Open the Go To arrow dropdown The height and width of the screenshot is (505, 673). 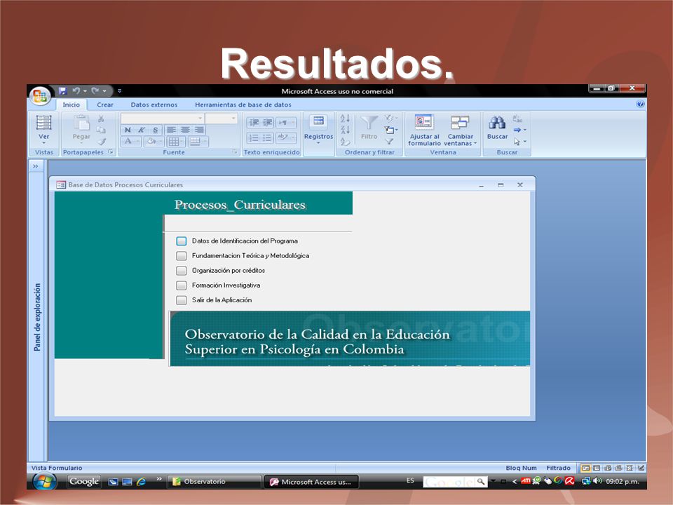pyautogui.click(x=519, y=130)
